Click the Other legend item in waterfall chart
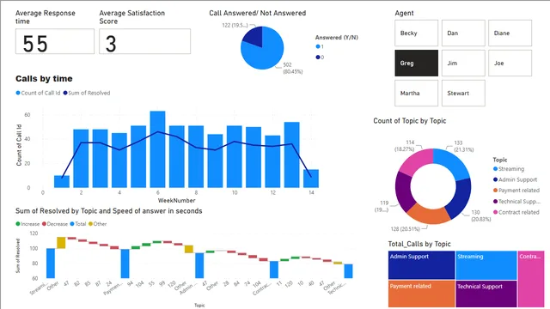Screen dimensions: 550x309 click(97, 224)
